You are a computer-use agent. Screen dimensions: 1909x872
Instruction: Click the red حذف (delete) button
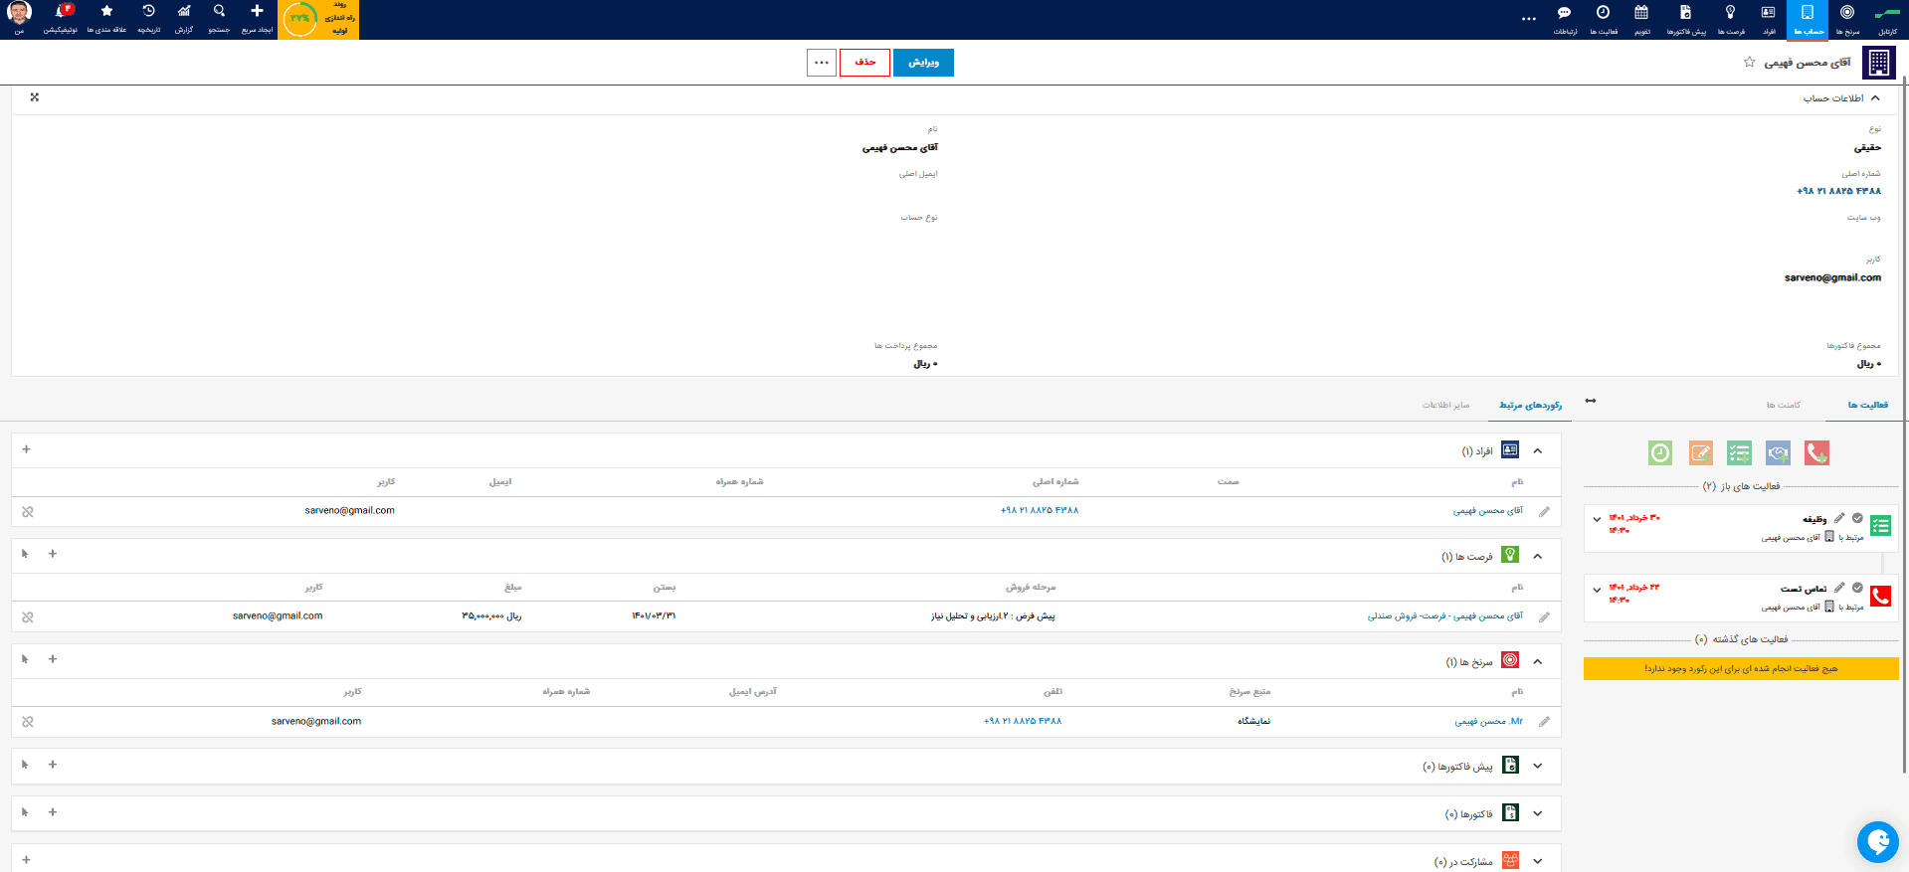click(864, 63)
